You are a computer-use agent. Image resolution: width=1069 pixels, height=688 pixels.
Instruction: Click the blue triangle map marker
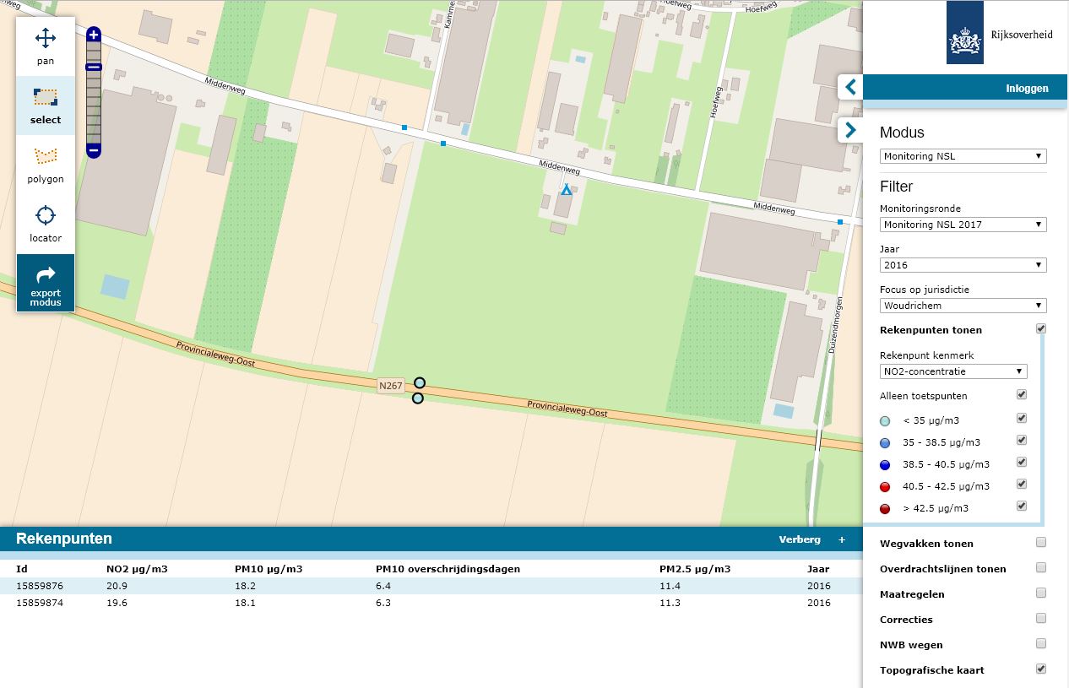[567, 191]
